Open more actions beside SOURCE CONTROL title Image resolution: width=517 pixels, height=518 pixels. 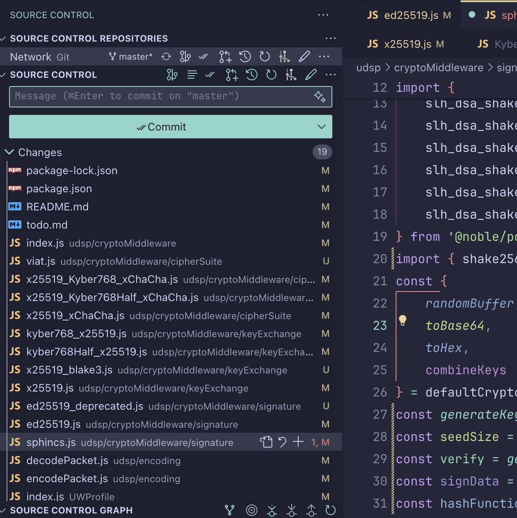click(x=323, y=15)
